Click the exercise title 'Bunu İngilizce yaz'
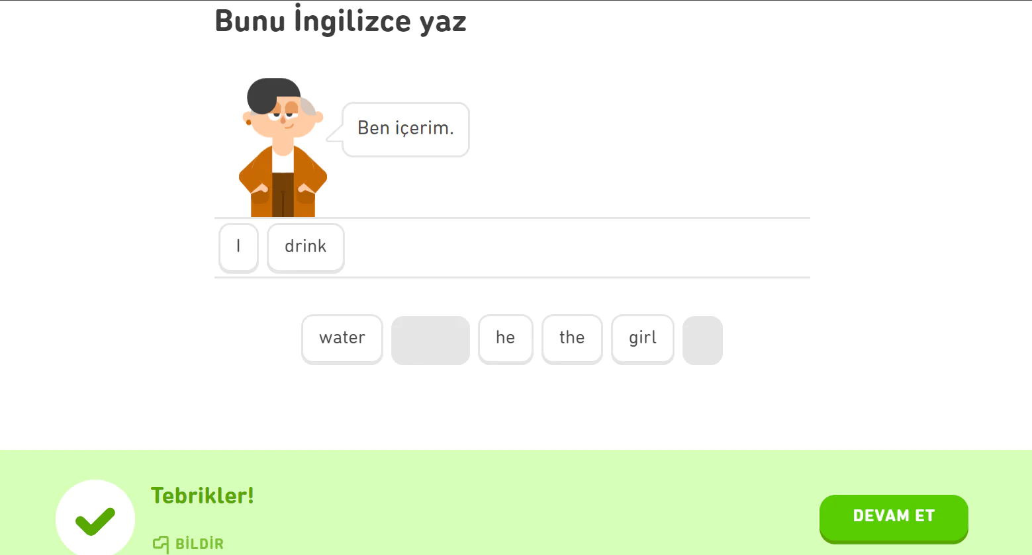 [x=340, y=21]
